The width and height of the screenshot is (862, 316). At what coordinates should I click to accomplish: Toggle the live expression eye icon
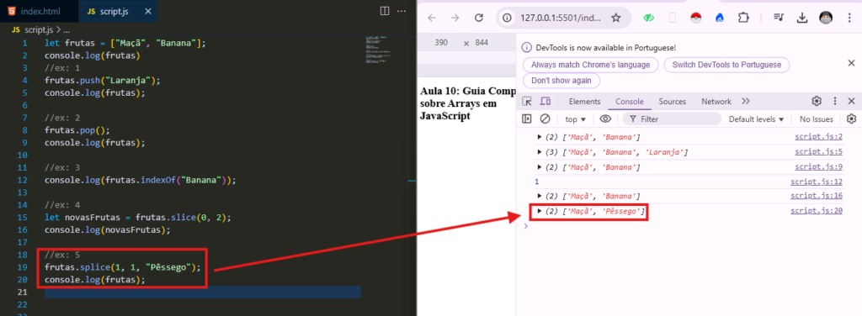click(605, 119)
